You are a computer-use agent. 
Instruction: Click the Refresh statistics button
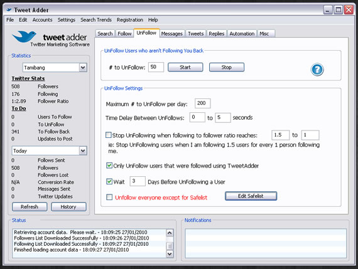30,206
